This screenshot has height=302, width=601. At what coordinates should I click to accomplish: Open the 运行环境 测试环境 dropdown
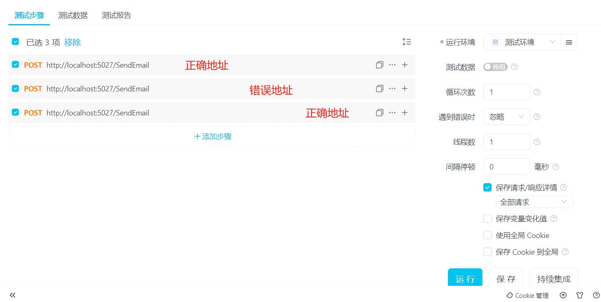(x=522, y=42)
